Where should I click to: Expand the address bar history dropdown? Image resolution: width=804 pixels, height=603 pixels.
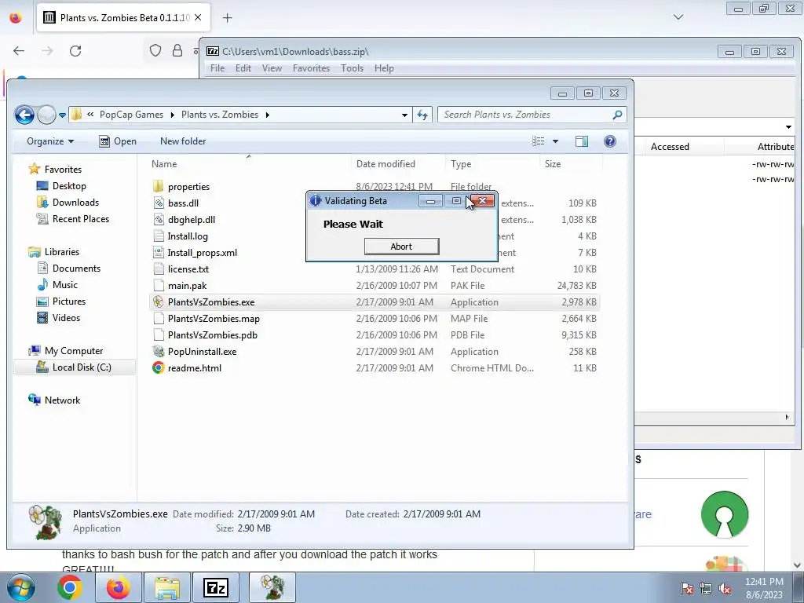pos(404,115)
